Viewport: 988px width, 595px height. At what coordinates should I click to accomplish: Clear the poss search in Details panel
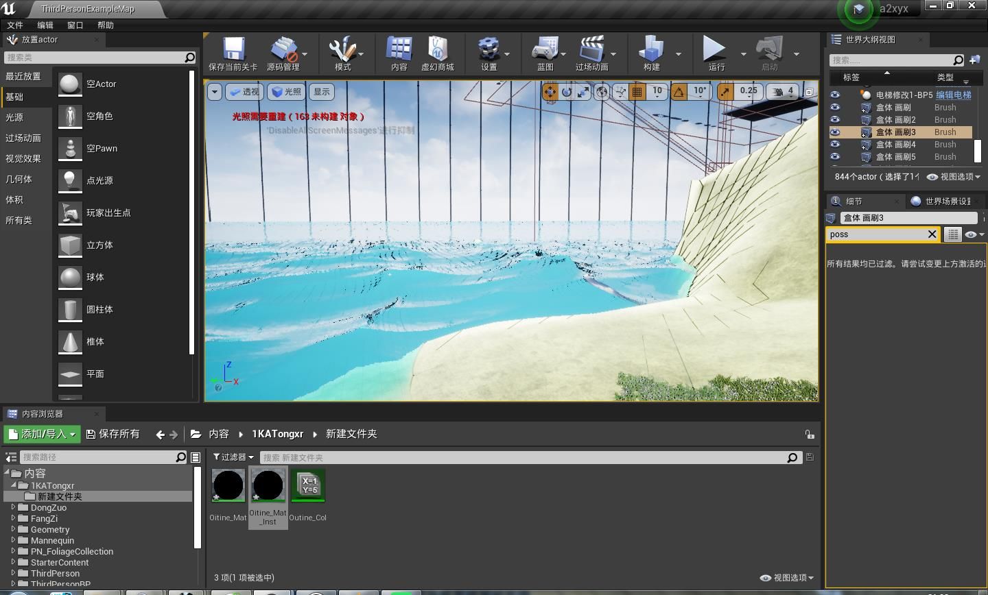click(x=932, y=234)
